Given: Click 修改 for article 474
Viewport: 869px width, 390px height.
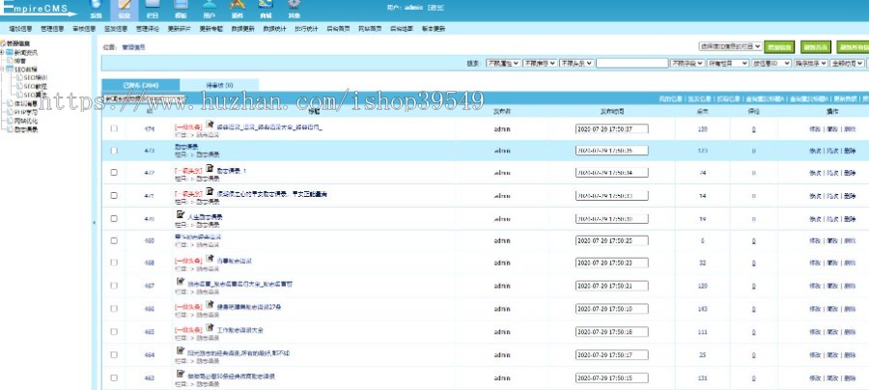Looking at the screenshot, I should point(815,129).
